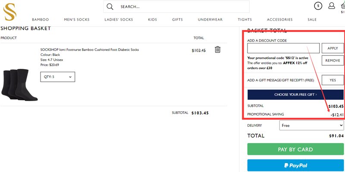Click the Size: 4-7 Unisex text

(52, 60)
